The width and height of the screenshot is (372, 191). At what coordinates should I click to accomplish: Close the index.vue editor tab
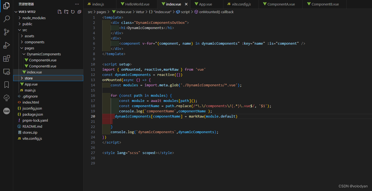click(186, 4)
